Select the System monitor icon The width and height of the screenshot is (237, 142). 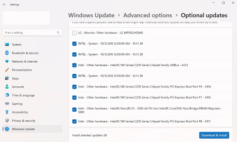click(x=7, y=44)
